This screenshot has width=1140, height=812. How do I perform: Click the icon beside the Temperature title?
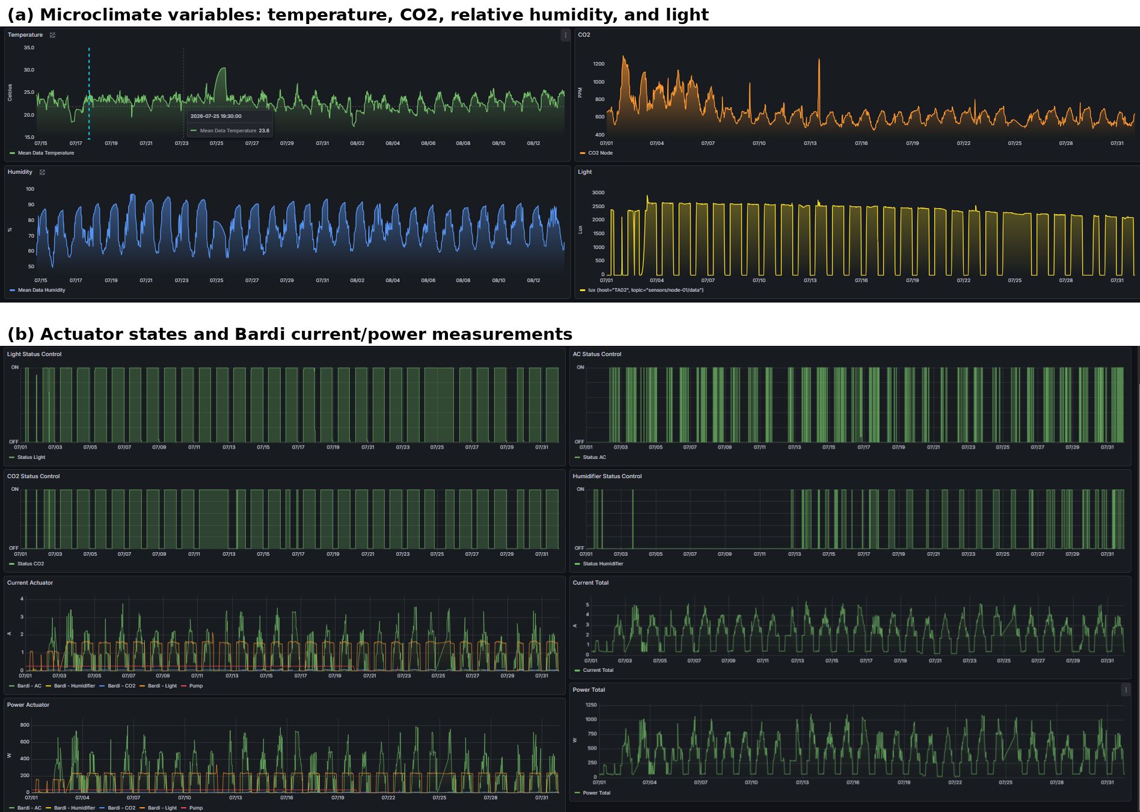(x=52, y=35)
